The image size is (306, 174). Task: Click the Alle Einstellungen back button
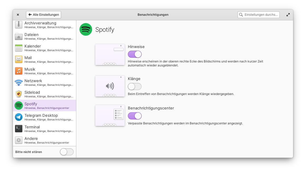tap(43, 14)
